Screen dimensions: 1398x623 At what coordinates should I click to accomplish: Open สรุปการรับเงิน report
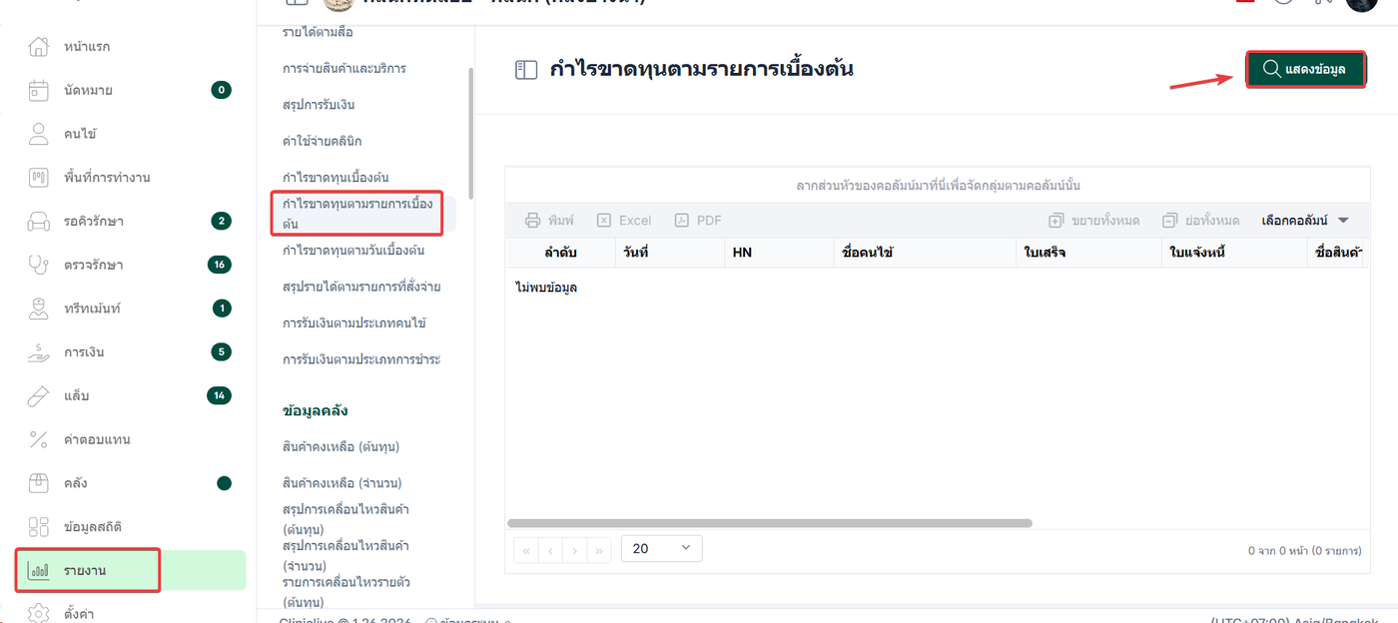point(319,104)
